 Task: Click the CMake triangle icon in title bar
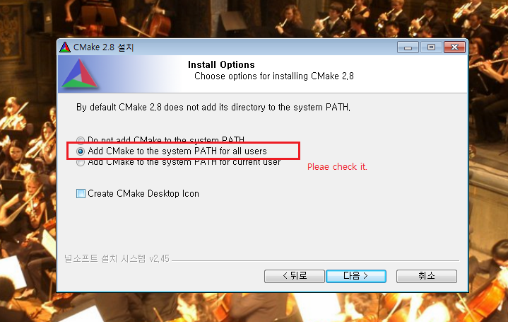[x=65, y=47]
